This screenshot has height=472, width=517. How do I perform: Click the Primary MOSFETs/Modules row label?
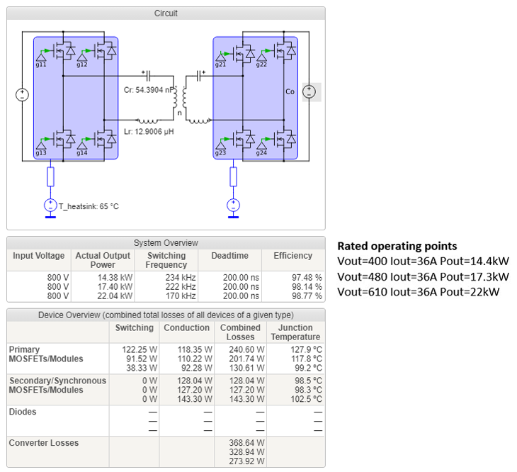(x=46, y=354)
